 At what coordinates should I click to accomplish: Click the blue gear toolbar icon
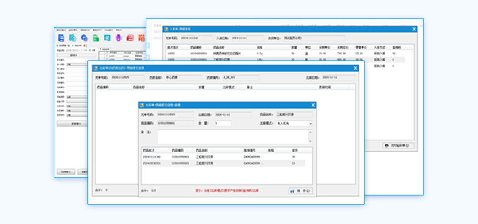click(84, 38)
